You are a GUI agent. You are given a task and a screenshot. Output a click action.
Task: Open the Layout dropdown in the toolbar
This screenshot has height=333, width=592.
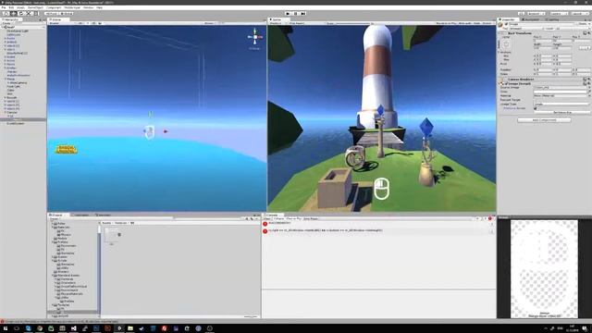coord(580,14)
